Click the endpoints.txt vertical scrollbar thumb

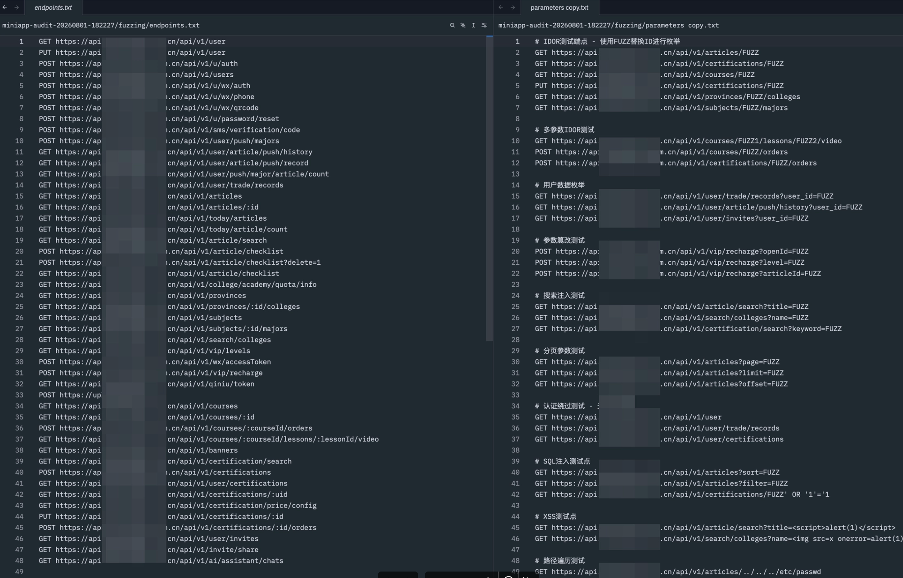click(x=489, y=188)
